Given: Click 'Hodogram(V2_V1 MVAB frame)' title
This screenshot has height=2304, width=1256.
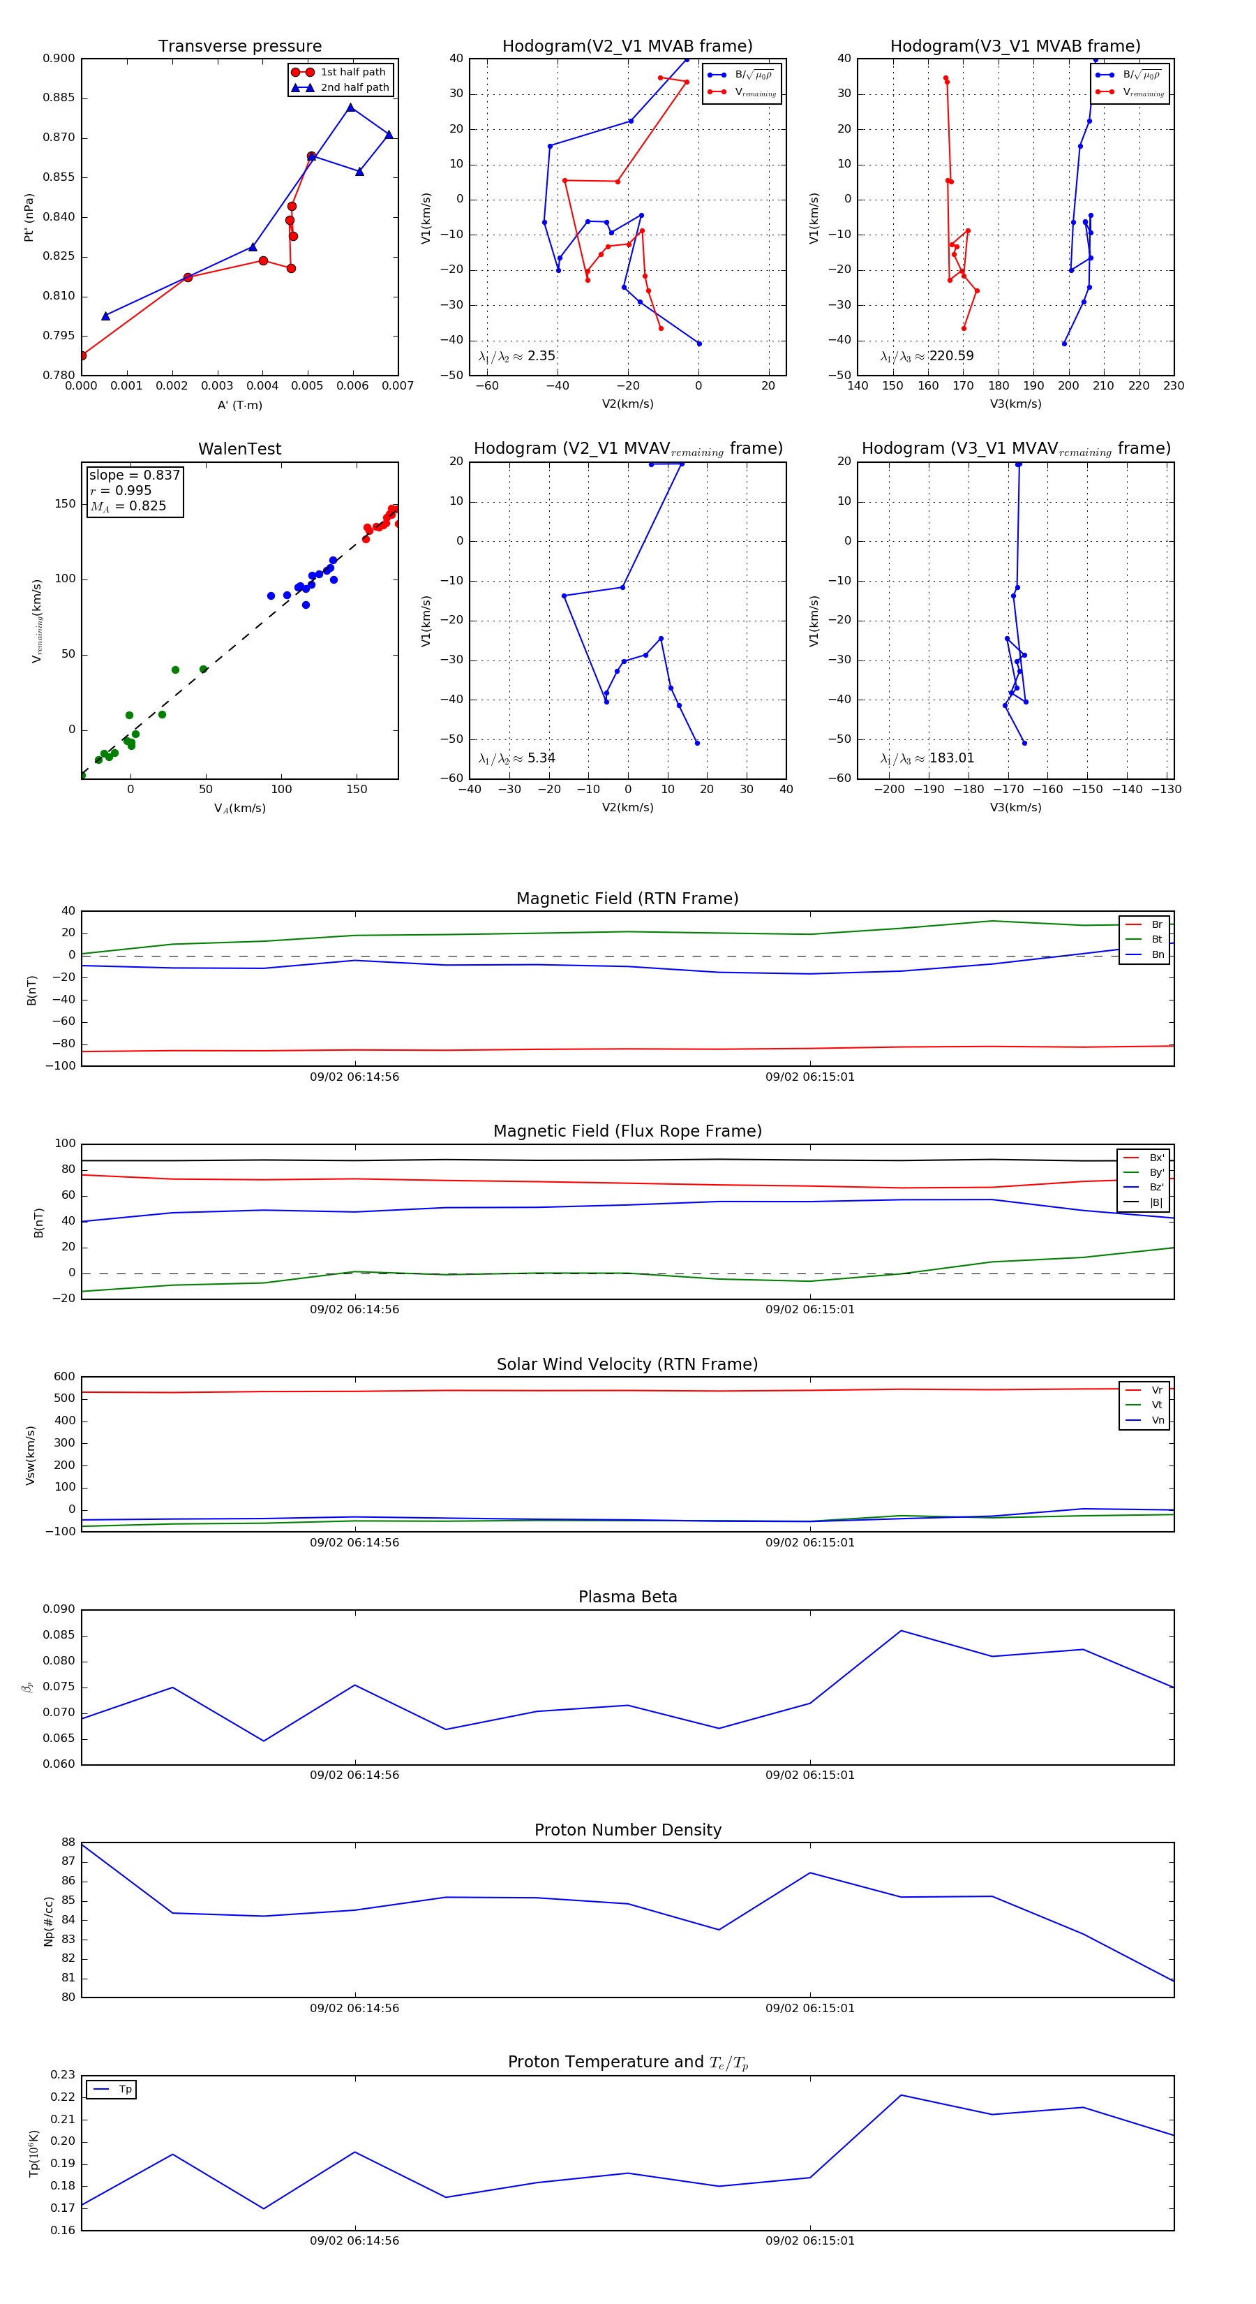Looking at the screenshot, I should point(627,47).
